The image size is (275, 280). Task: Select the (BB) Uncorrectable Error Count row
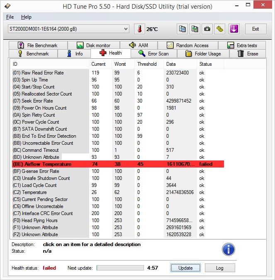point(118,143)
